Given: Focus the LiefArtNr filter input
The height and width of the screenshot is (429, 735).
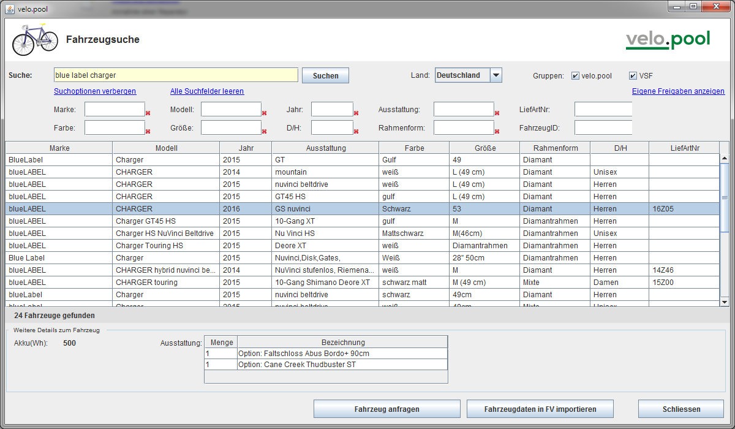Looking at the screenshot, I should click(603, 110).
